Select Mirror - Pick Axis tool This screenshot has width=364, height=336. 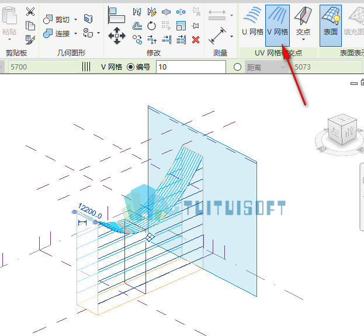pos(137,12)
